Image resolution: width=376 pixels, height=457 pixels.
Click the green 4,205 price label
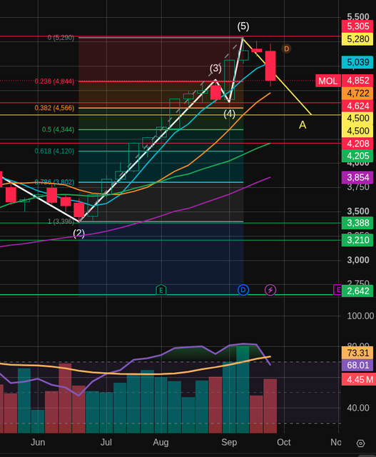pyautogui.click(x=357, y=156)
